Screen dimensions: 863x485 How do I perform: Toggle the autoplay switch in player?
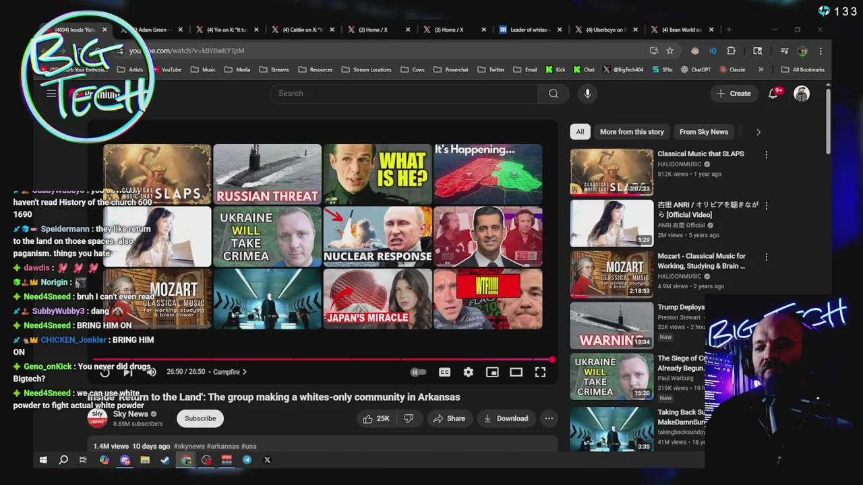click(x=418, y=372)
